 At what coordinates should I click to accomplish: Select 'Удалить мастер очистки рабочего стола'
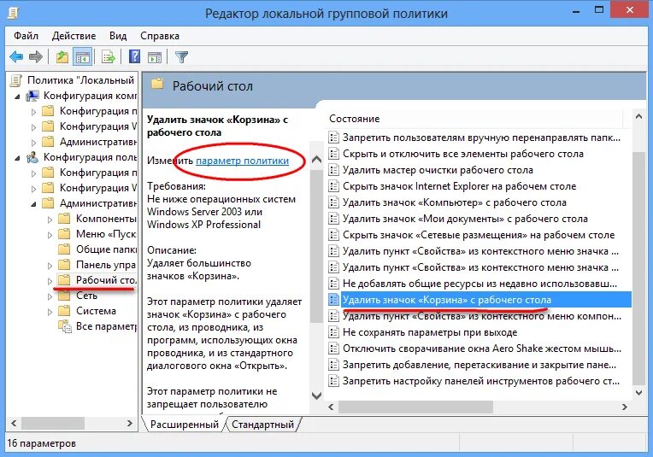point(438,170)
